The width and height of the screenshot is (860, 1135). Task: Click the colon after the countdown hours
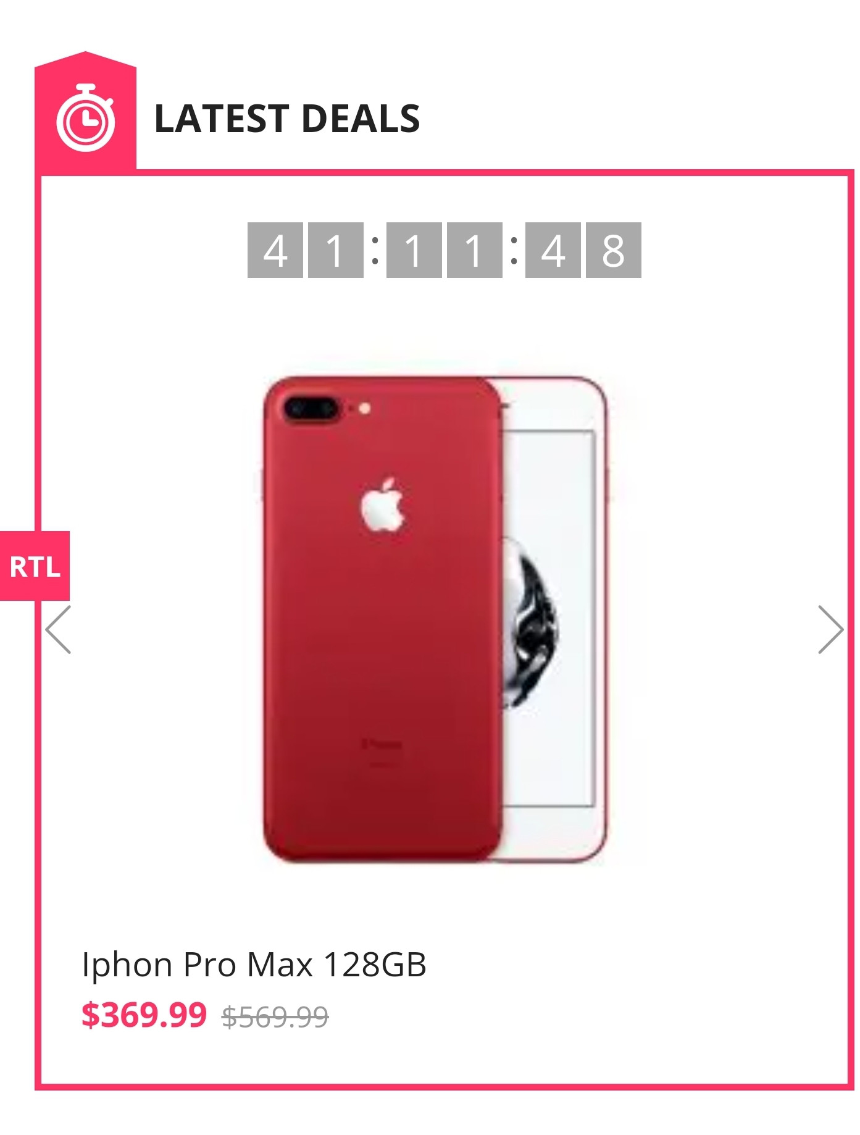[x=375, y=249]
